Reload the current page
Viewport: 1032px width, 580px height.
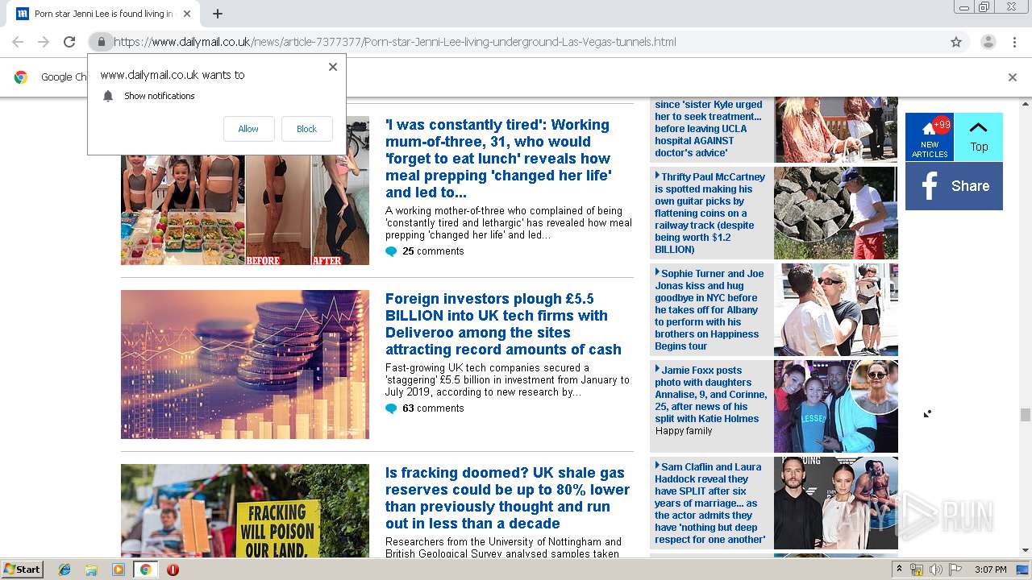69,42
